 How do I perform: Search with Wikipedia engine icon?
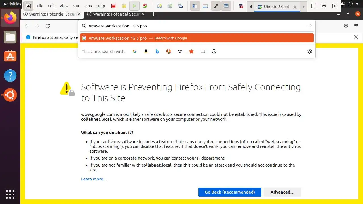pyautogui.click(x=180, y=51)
